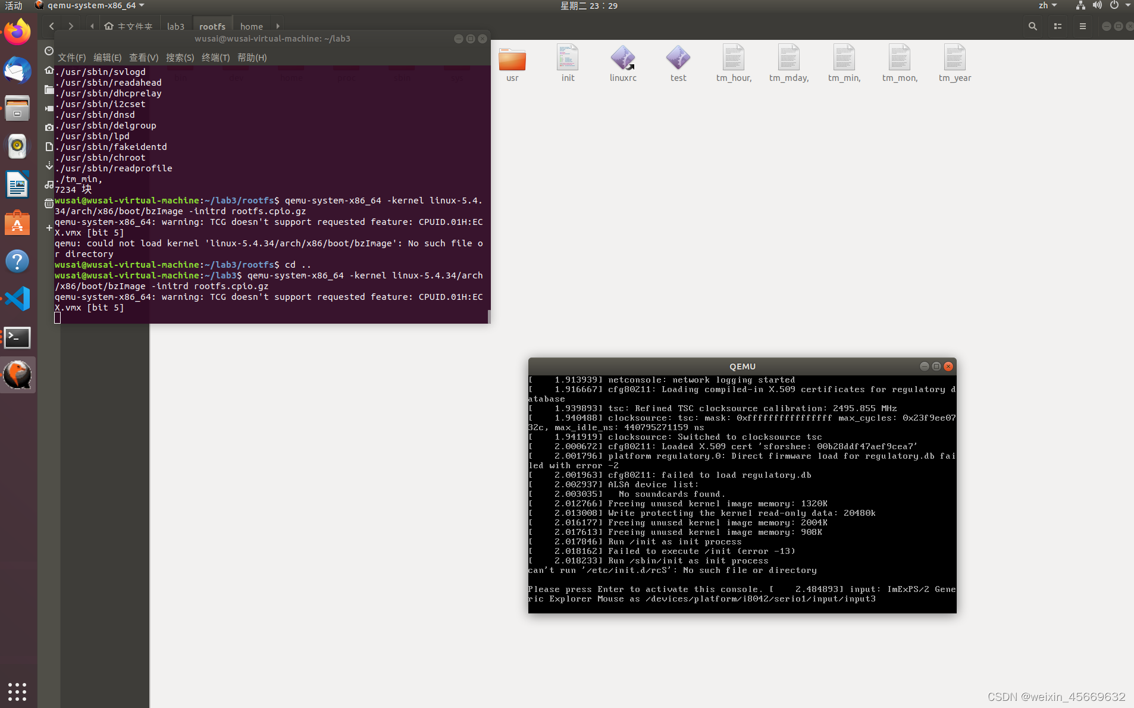Image resolution: width=1134 pixels, height=708 pixels.
Task: Open the qemu-system-x86_64 app menu in top bar
Action: 89,5
